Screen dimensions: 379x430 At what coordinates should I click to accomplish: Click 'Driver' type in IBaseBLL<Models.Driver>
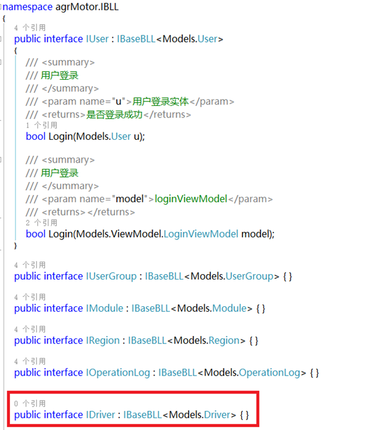217,415
